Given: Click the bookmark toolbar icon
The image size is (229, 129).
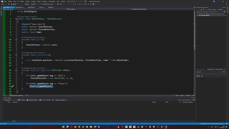Looking at the screenshot, I should click(93, 4).
